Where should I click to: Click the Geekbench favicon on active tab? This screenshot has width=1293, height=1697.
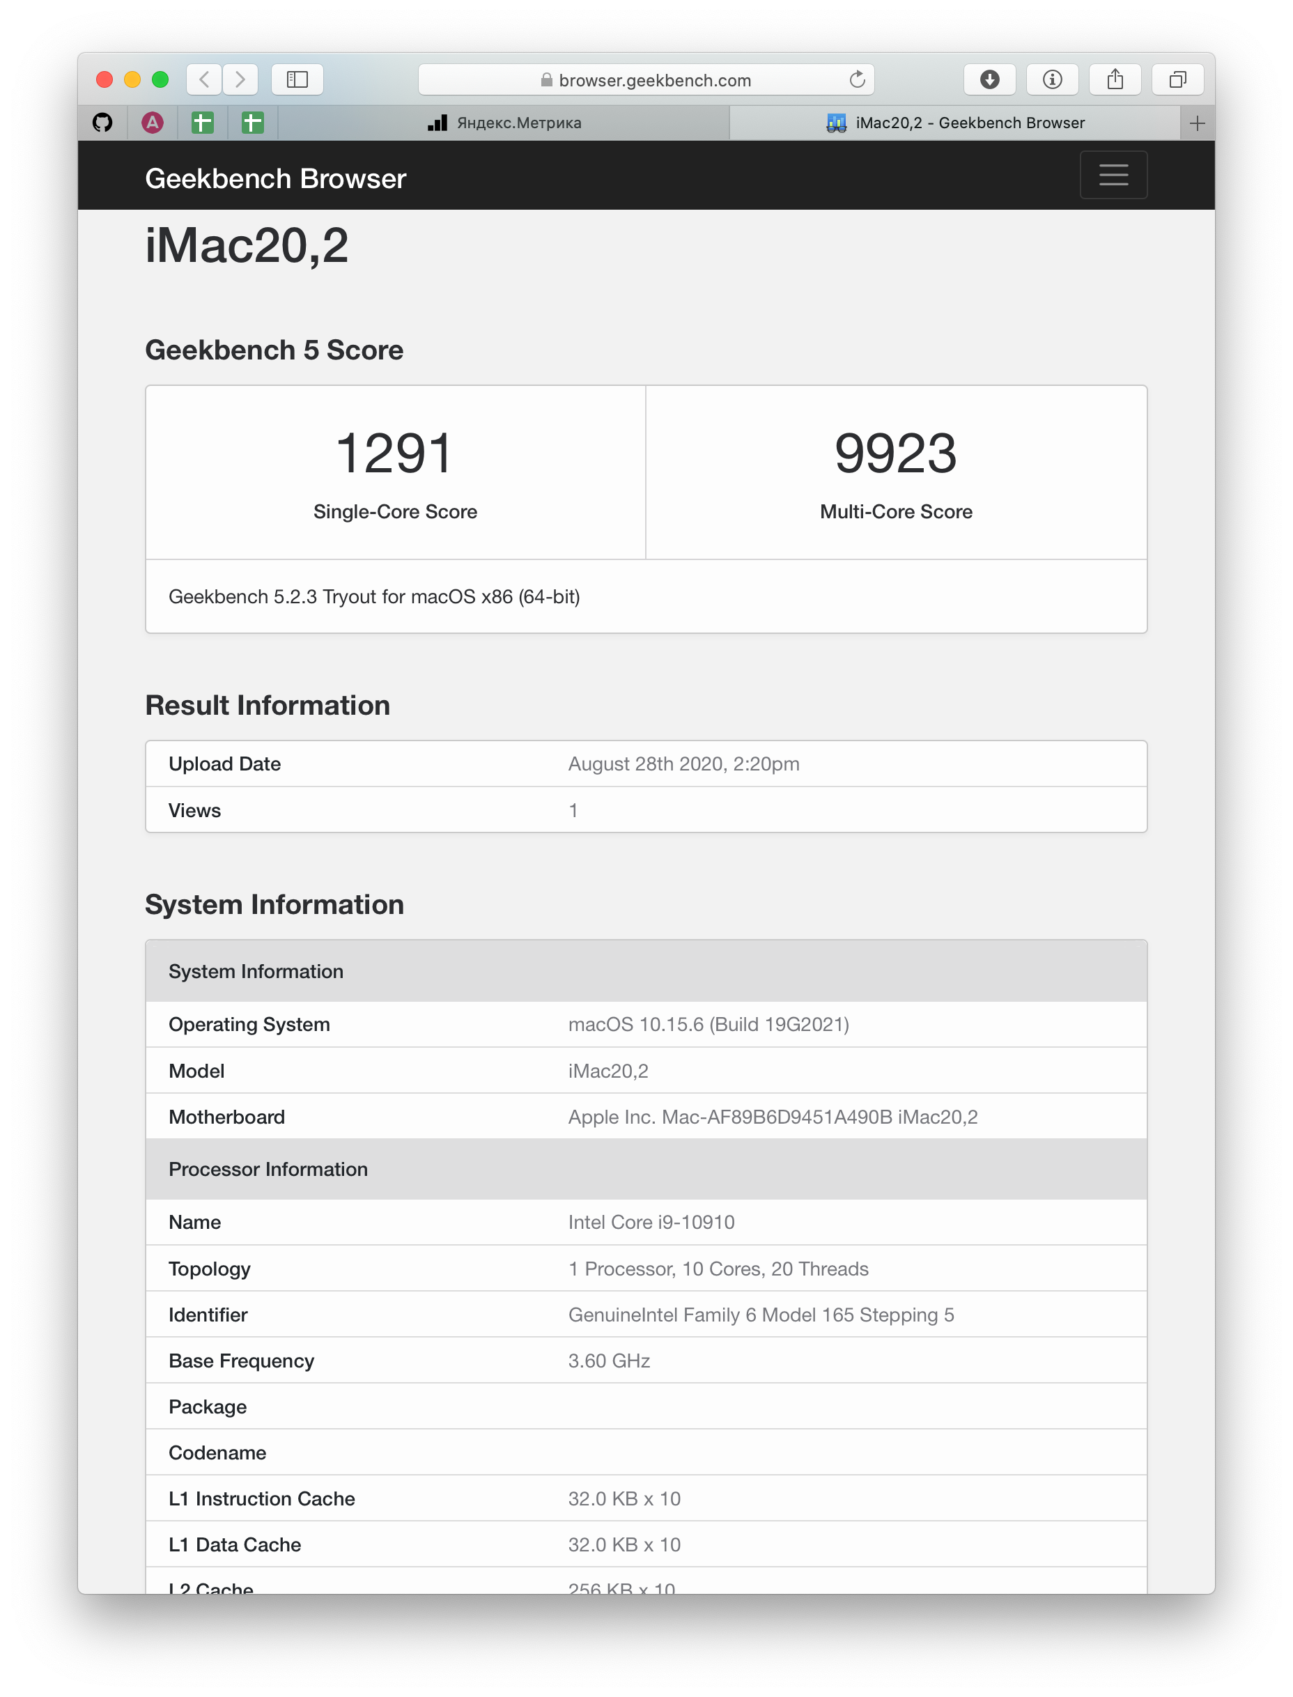837,123
